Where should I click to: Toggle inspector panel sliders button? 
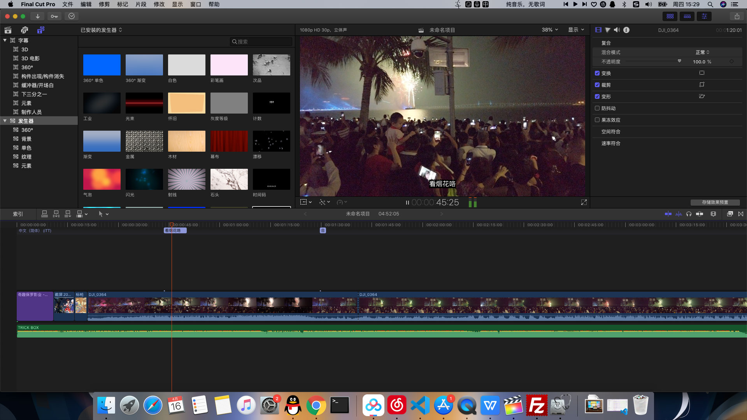[x=704, y=16]
